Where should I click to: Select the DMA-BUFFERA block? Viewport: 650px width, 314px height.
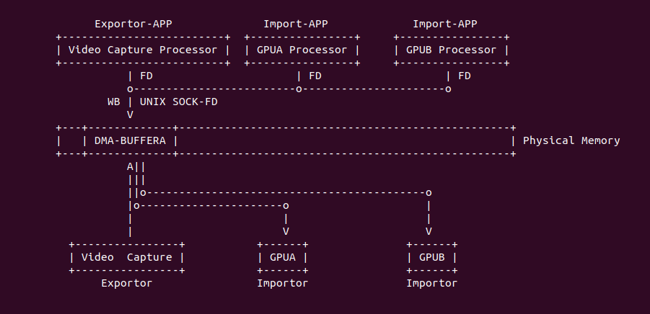pyautogui.click(x=130, y=140)
